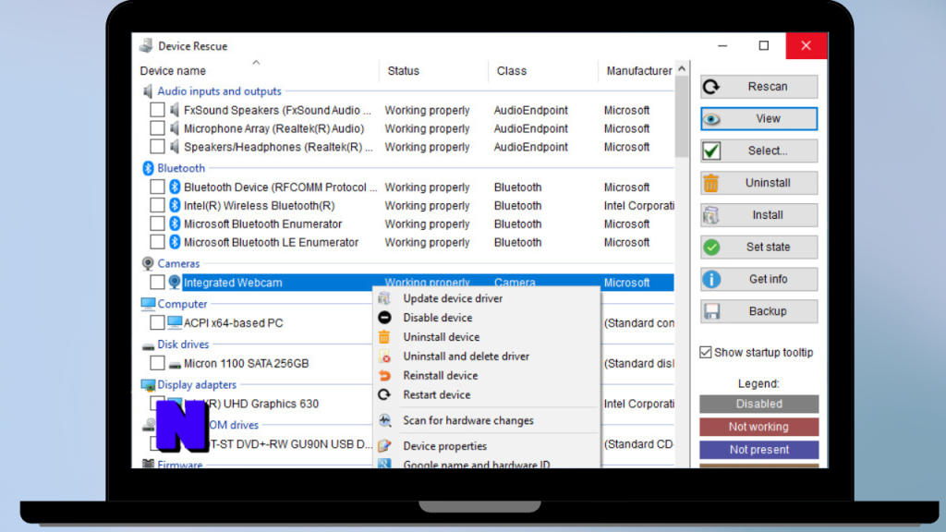Check the ACPI x64-based PC checkbox
The width and height of the screenshot is (946, 532).
tap(157, 322)
